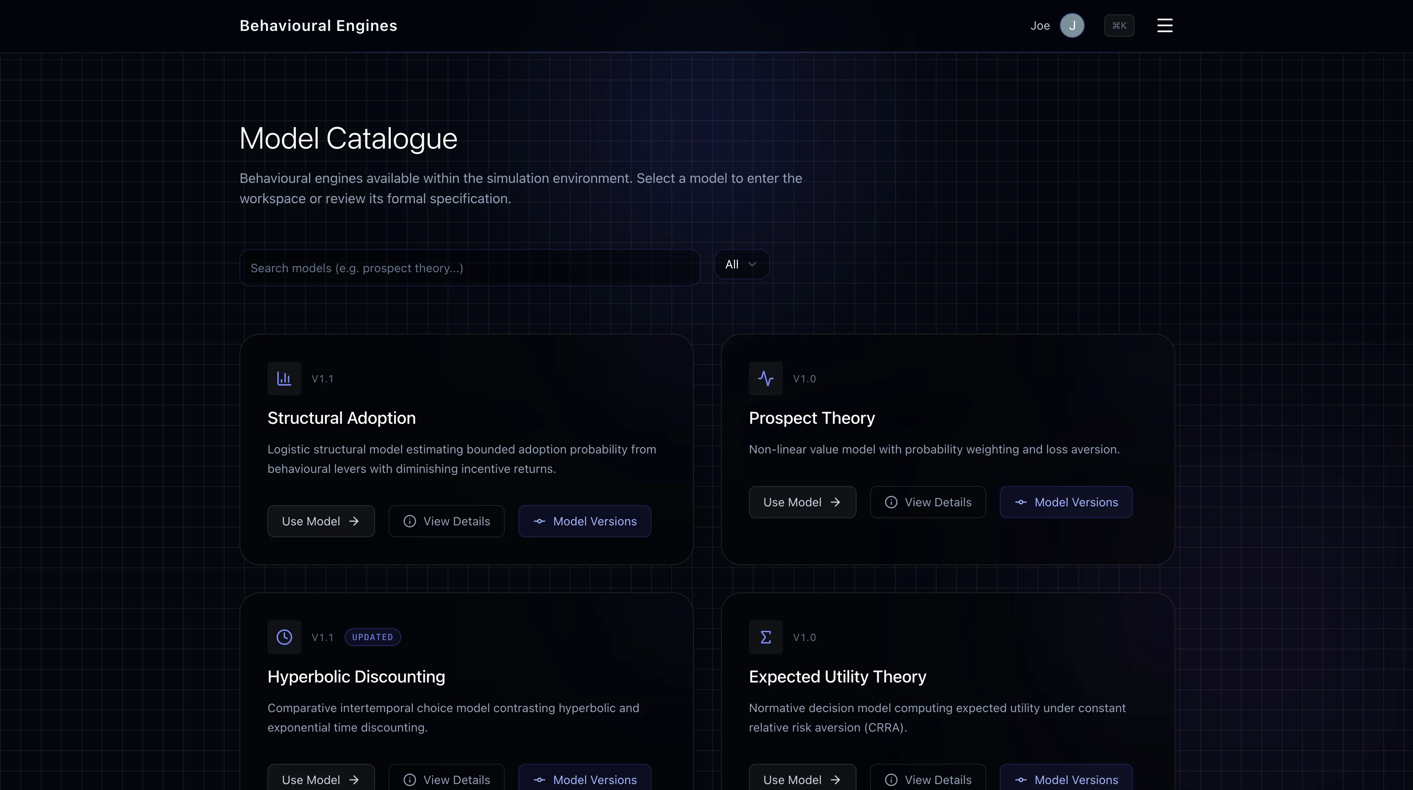Open Model Versions for Structural Adoption
The height and width of the screenshot is (790, 1413).
point(584,521)
